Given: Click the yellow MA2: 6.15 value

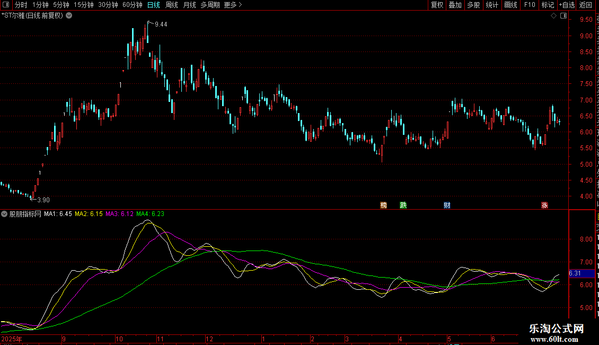Looking at the screenshot, I should 89,214.
